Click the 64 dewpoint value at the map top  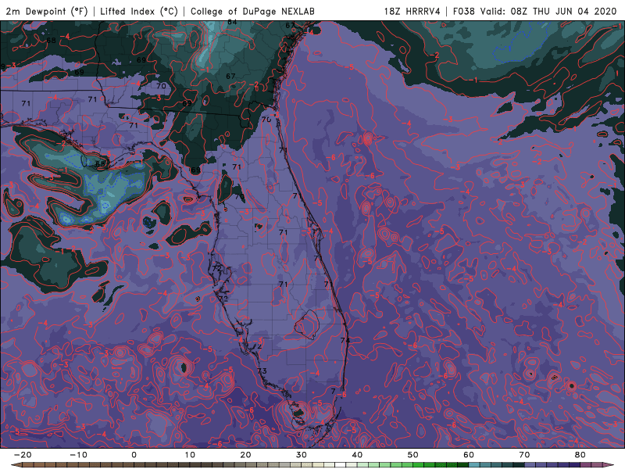tap(232, 23)
